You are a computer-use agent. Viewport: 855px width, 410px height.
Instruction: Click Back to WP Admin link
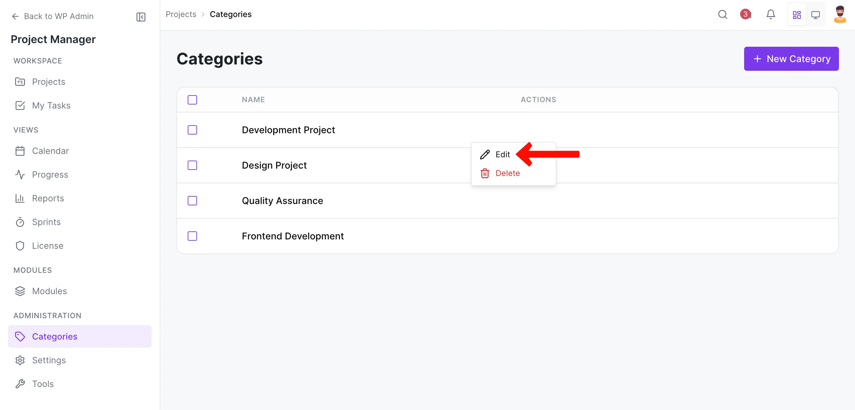[52, 16]
